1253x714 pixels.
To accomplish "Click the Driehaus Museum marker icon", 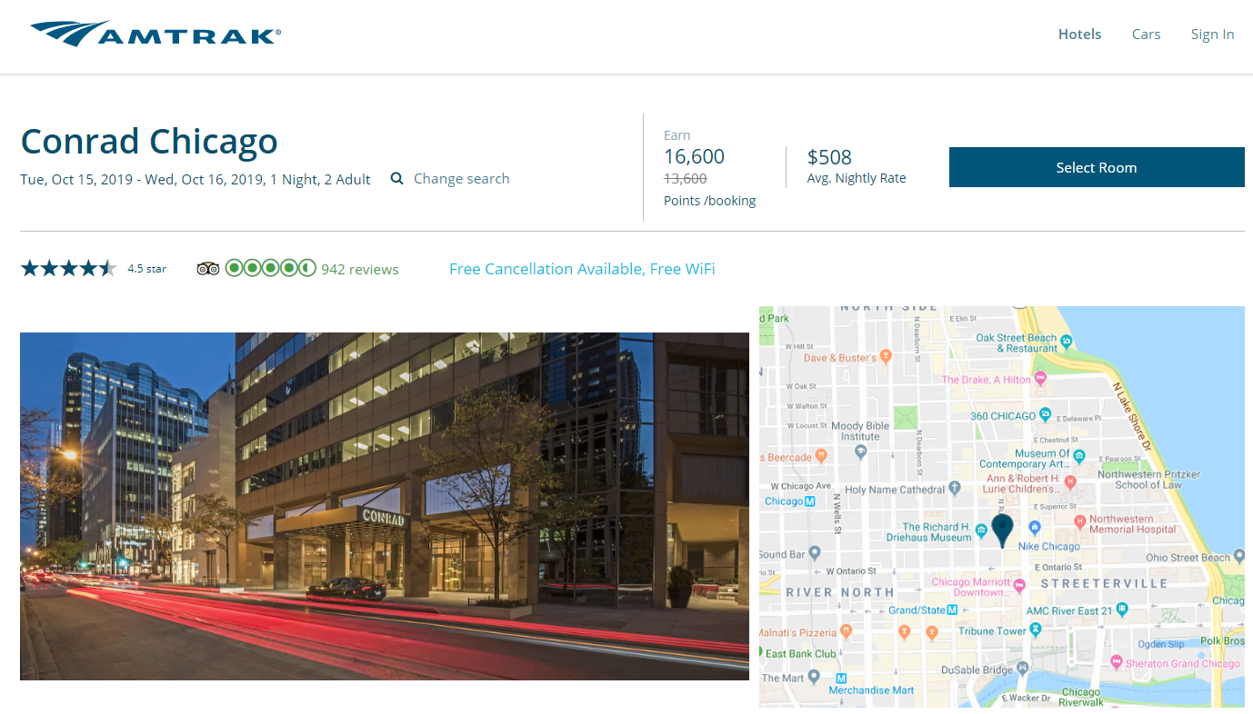I will pyautogui.click(x=982, y=531).
